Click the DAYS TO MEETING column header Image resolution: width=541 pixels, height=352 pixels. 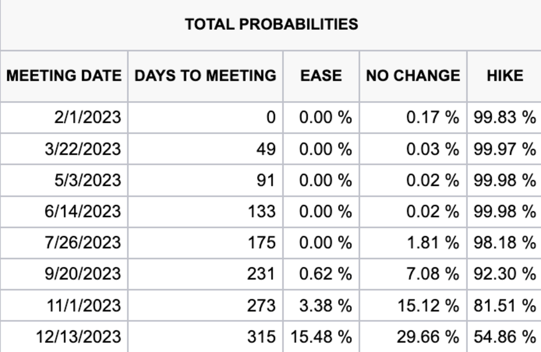pyautogui.click(x=206, y=76)
